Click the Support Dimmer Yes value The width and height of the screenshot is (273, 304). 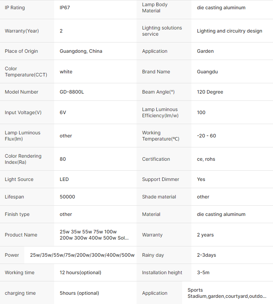click(x=201, y=179)
